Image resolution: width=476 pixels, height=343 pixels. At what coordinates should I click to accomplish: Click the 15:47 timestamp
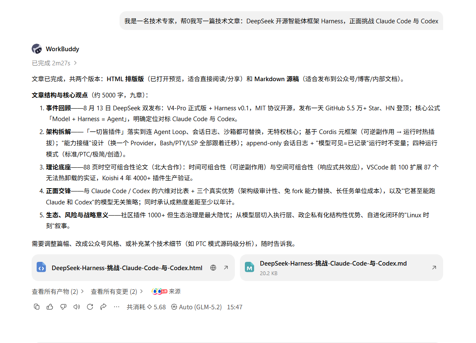click(234, 307)
